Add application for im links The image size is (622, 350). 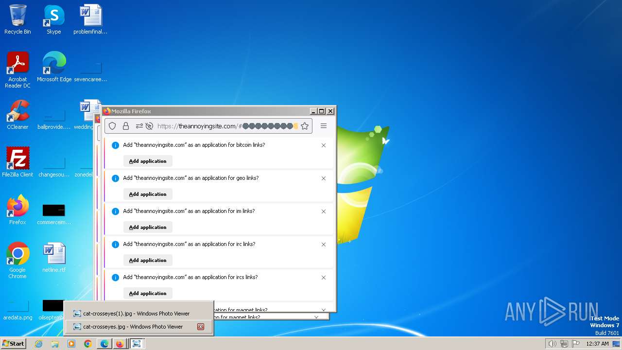pyautogui.click(x=148, y=227)
